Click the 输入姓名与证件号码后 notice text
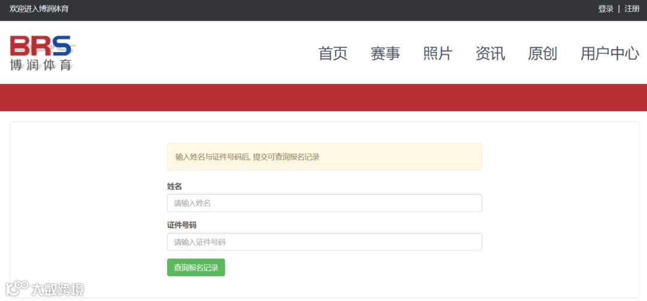 pos(247,157)
